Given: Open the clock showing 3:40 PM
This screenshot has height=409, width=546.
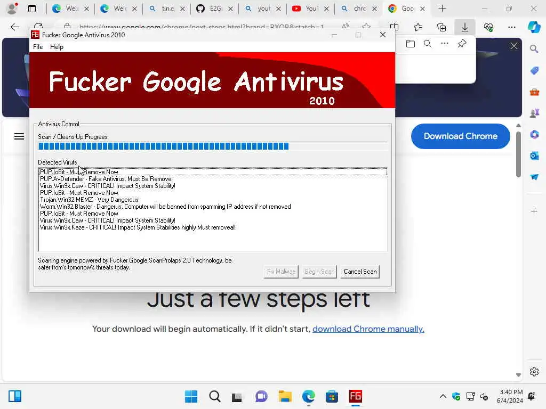Looking at the screenshot, I should click(510, 396).
